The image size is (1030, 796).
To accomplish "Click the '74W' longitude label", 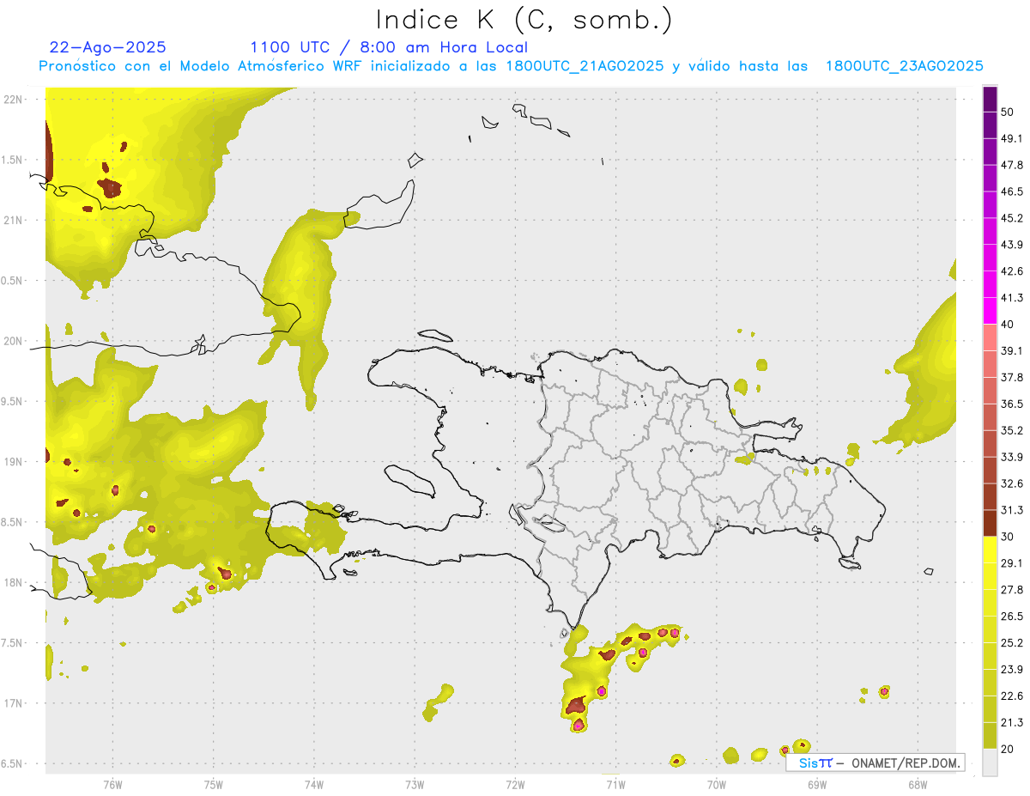I will pyautogui.click(x=313, y=784).
